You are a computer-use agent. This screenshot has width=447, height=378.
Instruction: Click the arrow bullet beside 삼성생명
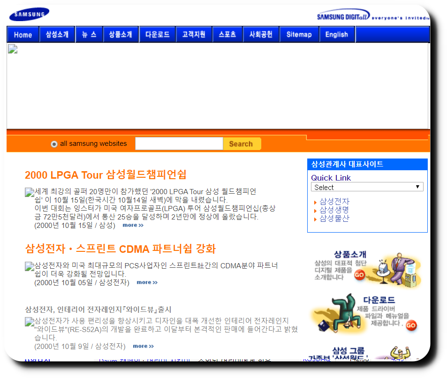[315, 211]
